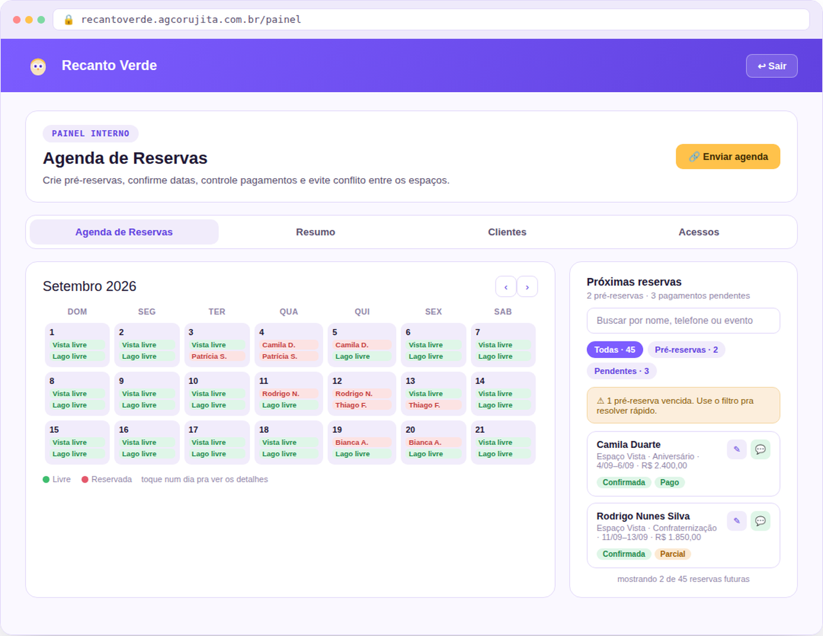Filter the list by Todas · 45
The width and height of the screenshot is (823, 636).
click(x=615, y=350)
